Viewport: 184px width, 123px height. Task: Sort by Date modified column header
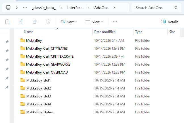click(x=105, y=32)
